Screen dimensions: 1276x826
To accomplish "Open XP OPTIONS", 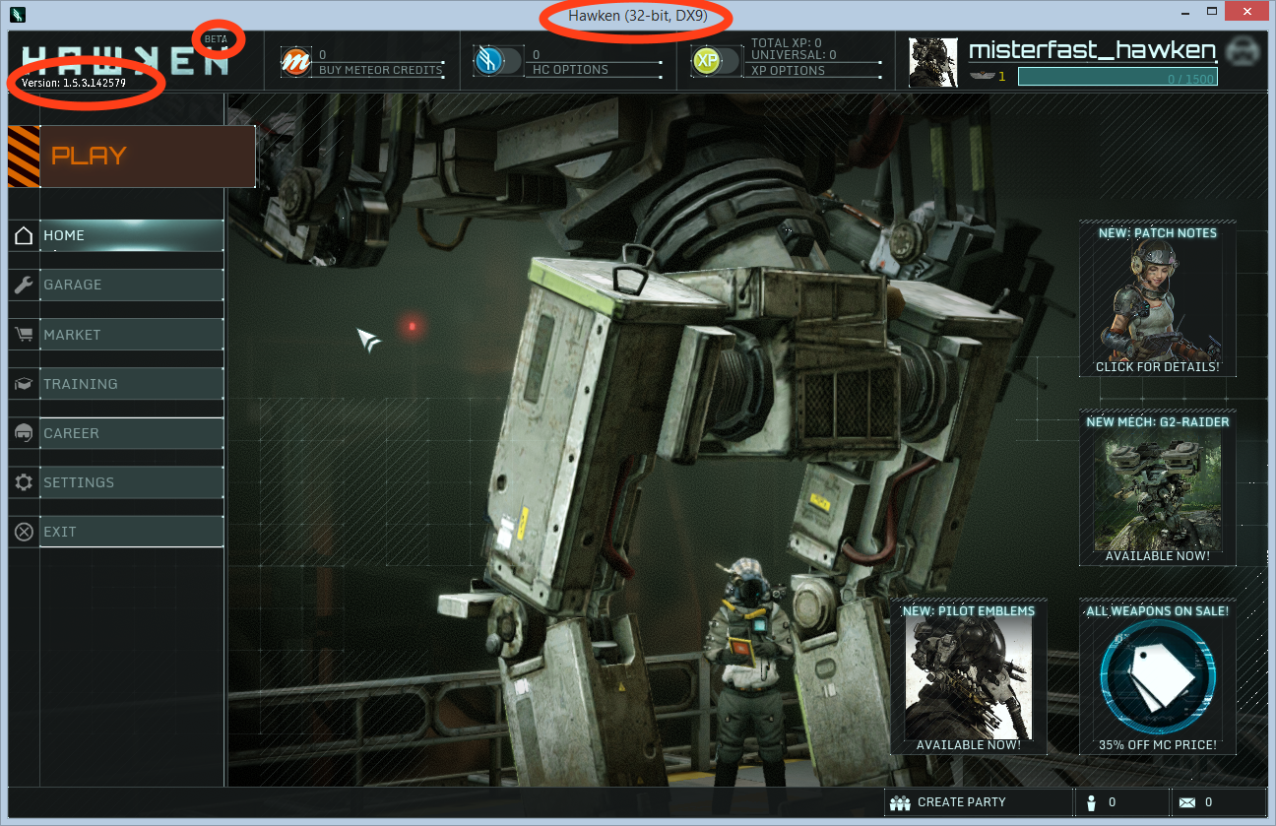I will pos(788,70).
